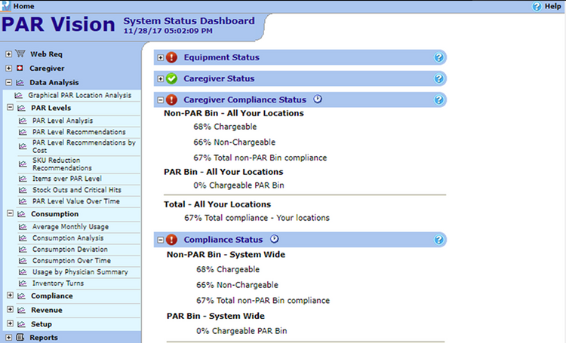Image resolution: width=566 pixels, height=343 pixels.
Task: Click "67% Total compliance - Your locations" text
Action: click(x=257, y=218)
